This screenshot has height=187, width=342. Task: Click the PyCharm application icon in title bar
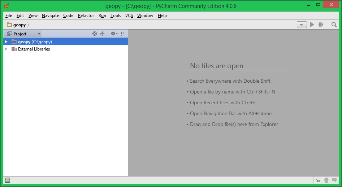click(x=7, y=5)
